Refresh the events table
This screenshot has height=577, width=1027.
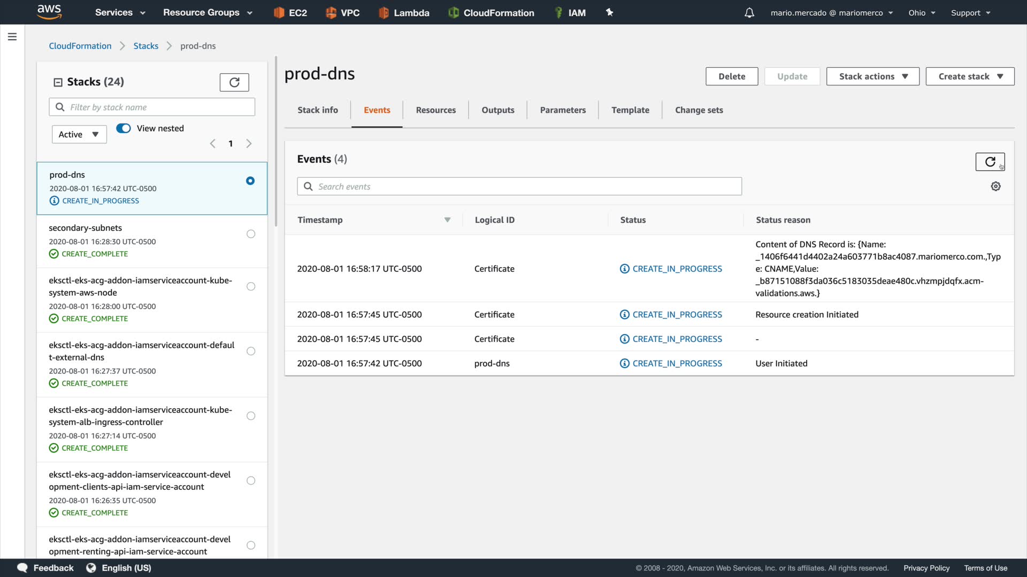click(x=990, y=161)
